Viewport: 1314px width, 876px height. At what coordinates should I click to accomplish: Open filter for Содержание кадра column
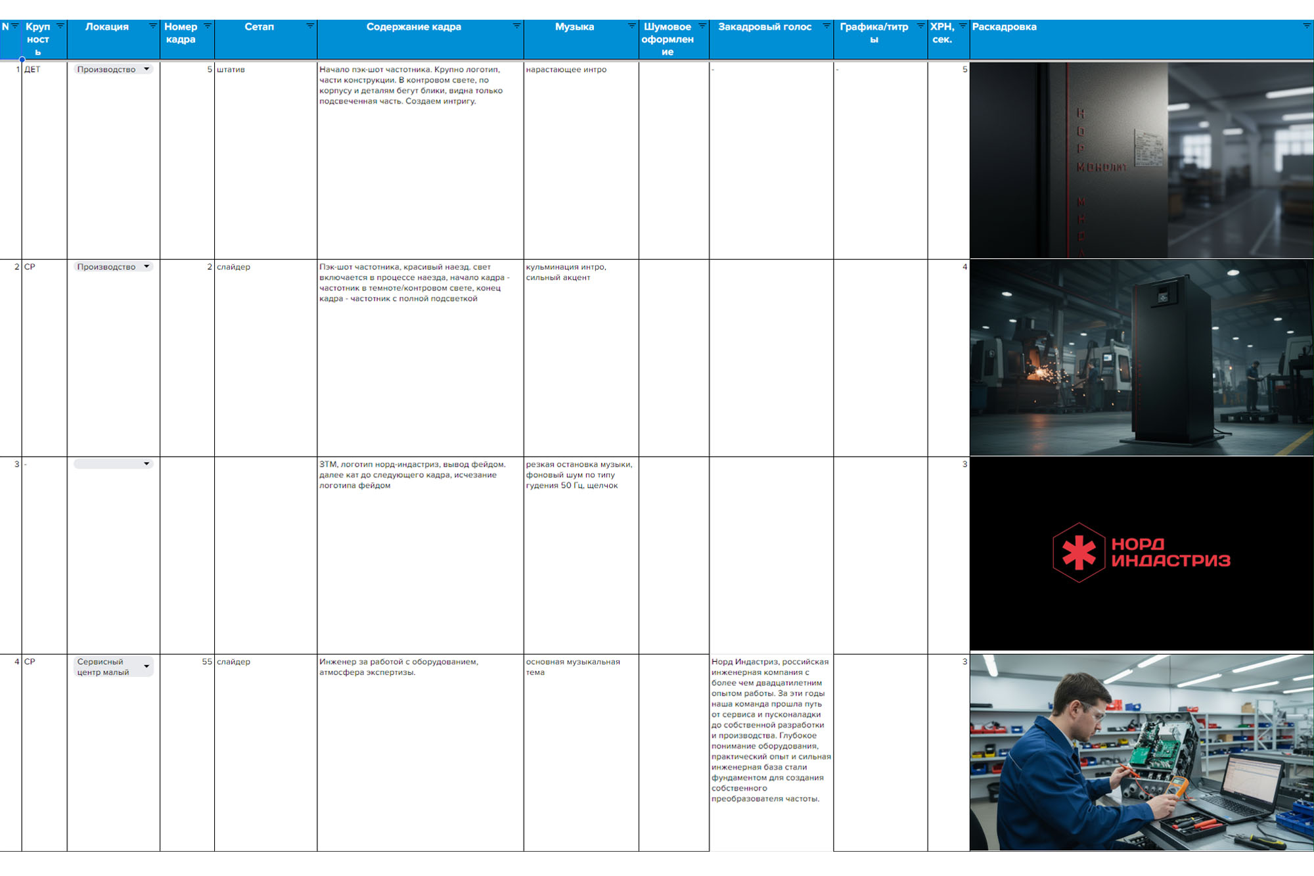click(x=516, y=26)
